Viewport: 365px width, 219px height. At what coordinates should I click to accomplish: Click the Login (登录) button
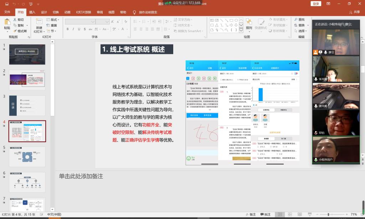point(316,4)
